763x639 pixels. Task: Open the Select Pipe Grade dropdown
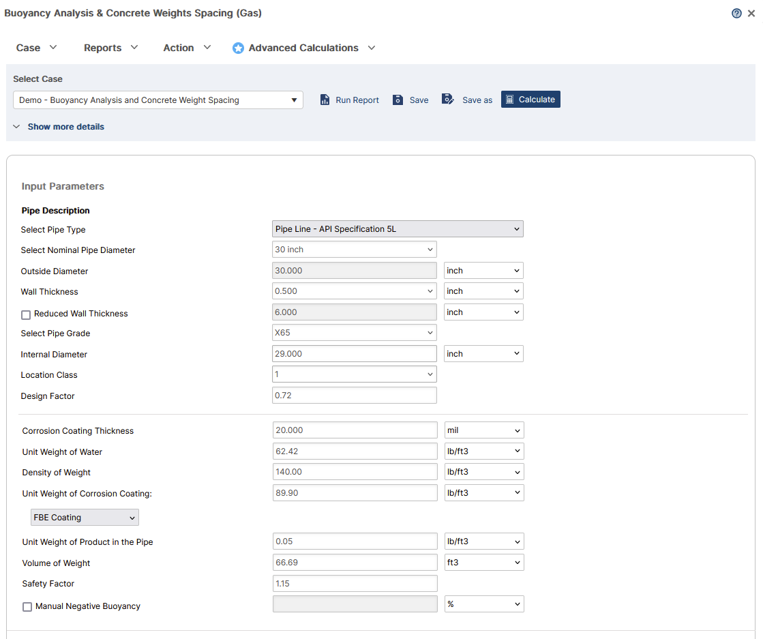[x=354, y=333]
